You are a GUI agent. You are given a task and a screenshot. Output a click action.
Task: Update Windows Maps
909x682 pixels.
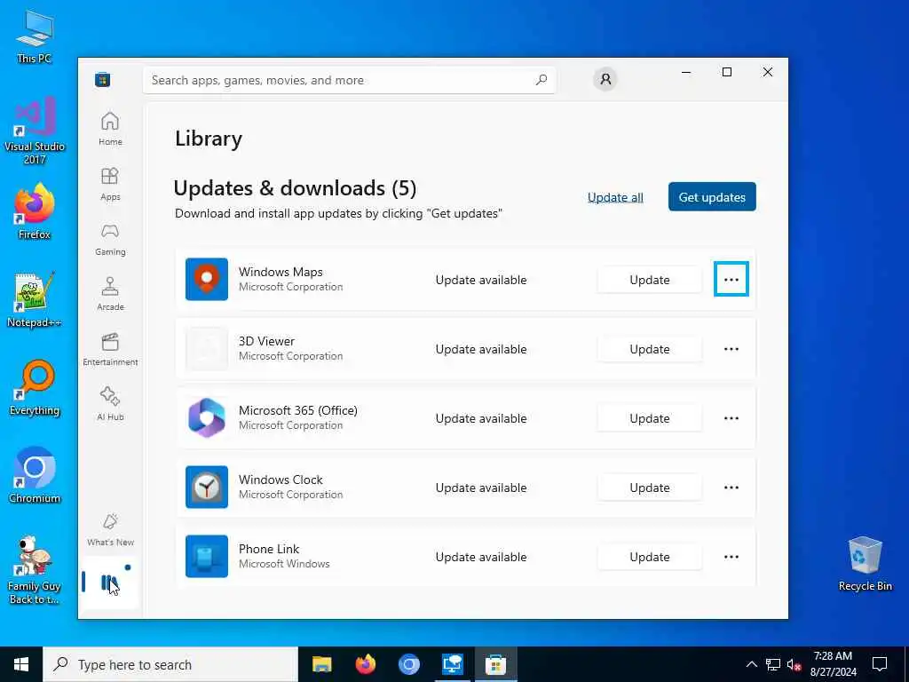(649, 280)
